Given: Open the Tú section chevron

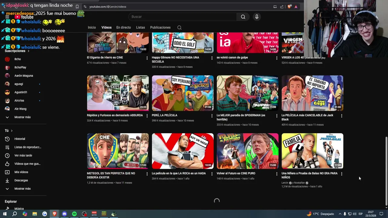Looking at the screenshot, I should point(12,131).
